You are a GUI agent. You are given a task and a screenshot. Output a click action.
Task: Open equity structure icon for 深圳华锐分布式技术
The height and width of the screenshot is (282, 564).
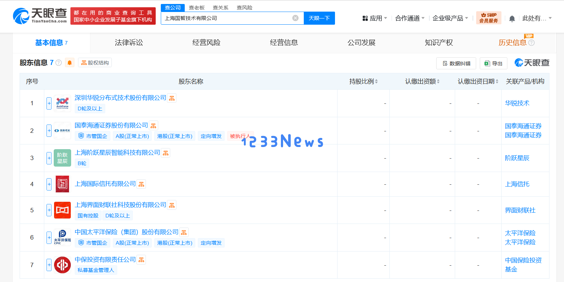coord(172,98)
